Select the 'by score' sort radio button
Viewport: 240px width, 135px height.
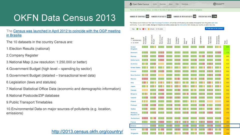click(131, 43)
